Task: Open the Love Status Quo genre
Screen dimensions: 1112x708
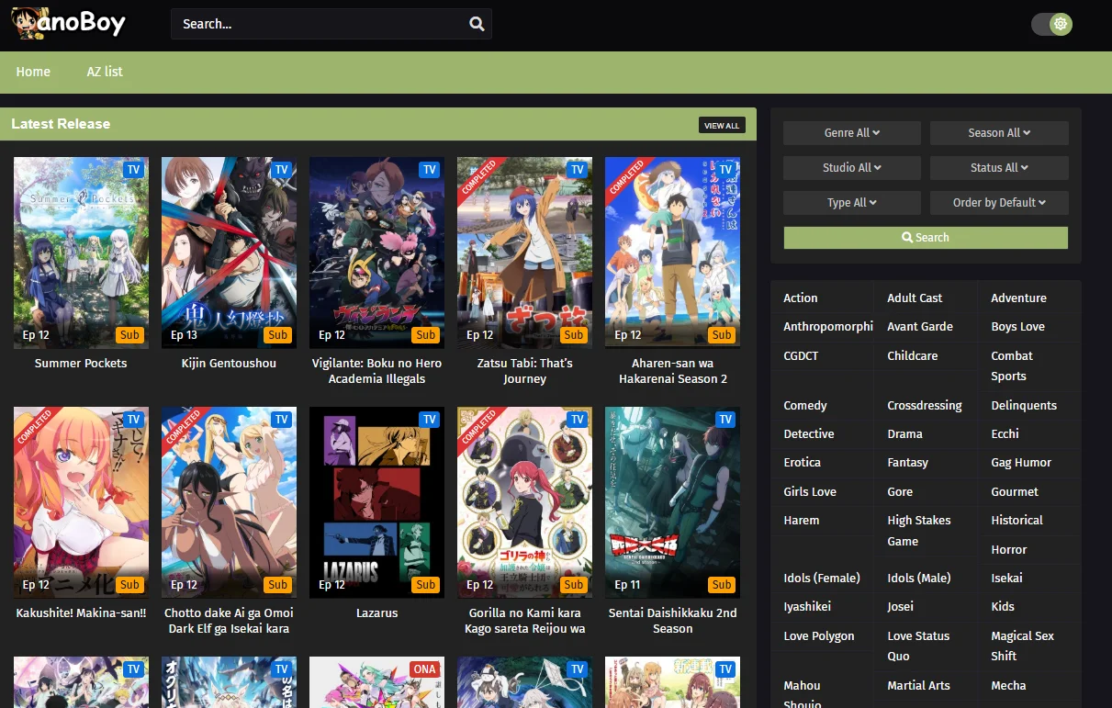Action: point(918,646)
